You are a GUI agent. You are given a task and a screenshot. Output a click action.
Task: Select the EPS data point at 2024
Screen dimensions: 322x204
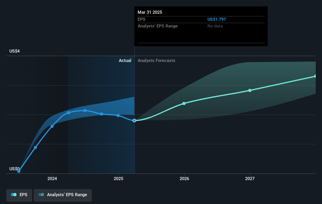pyautogui.click(x=52, y=126)
